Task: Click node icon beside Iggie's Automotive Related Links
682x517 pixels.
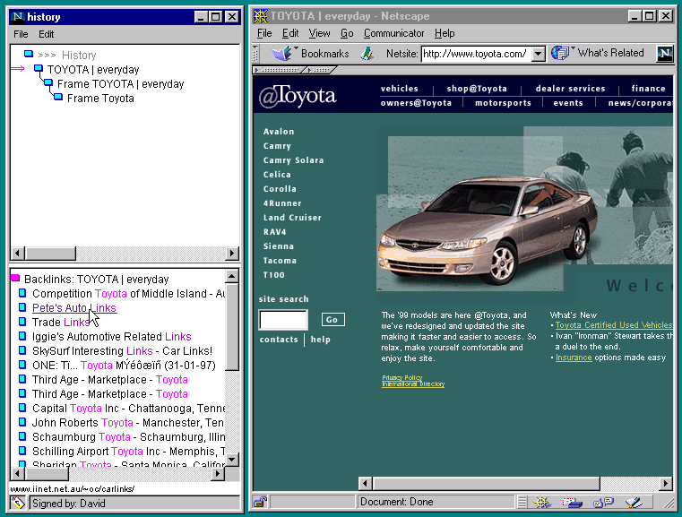Action: (22, 336)
